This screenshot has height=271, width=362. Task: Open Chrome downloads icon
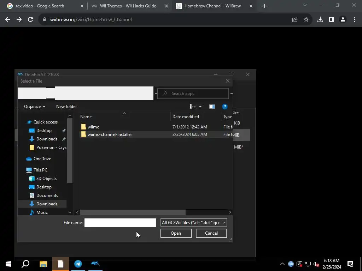320,20
